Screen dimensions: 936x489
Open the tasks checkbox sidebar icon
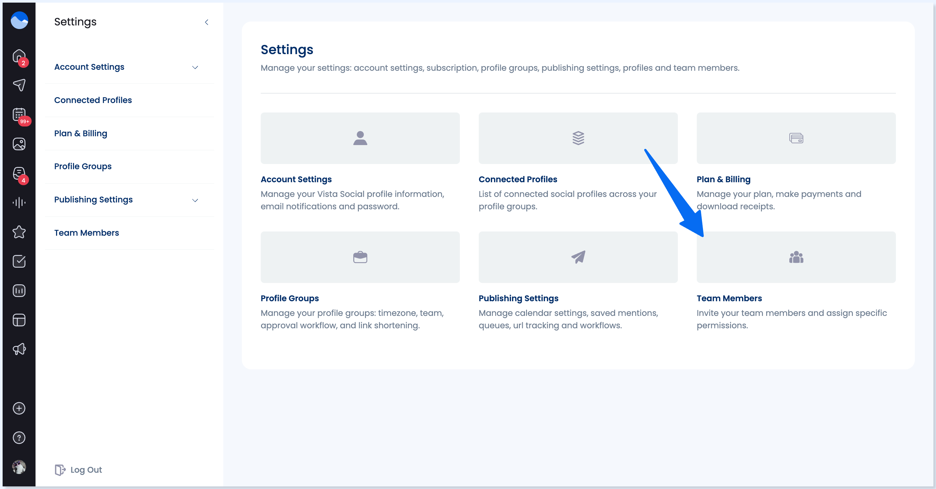19,261
